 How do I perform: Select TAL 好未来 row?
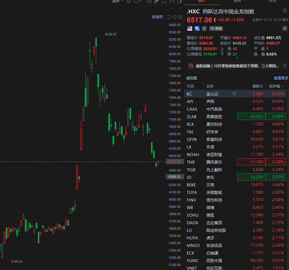click(x=235, y=132)
